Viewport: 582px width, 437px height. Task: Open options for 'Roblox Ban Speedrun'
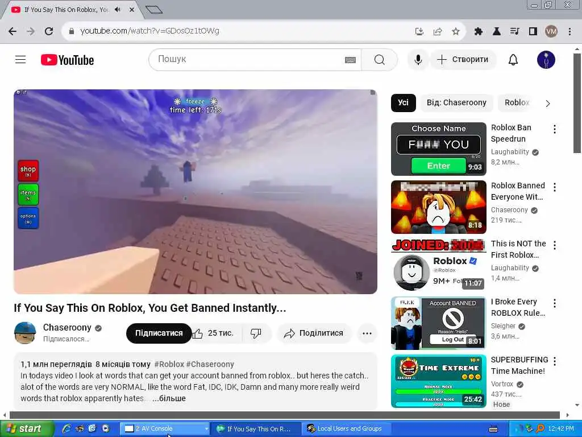pos(555,129)
